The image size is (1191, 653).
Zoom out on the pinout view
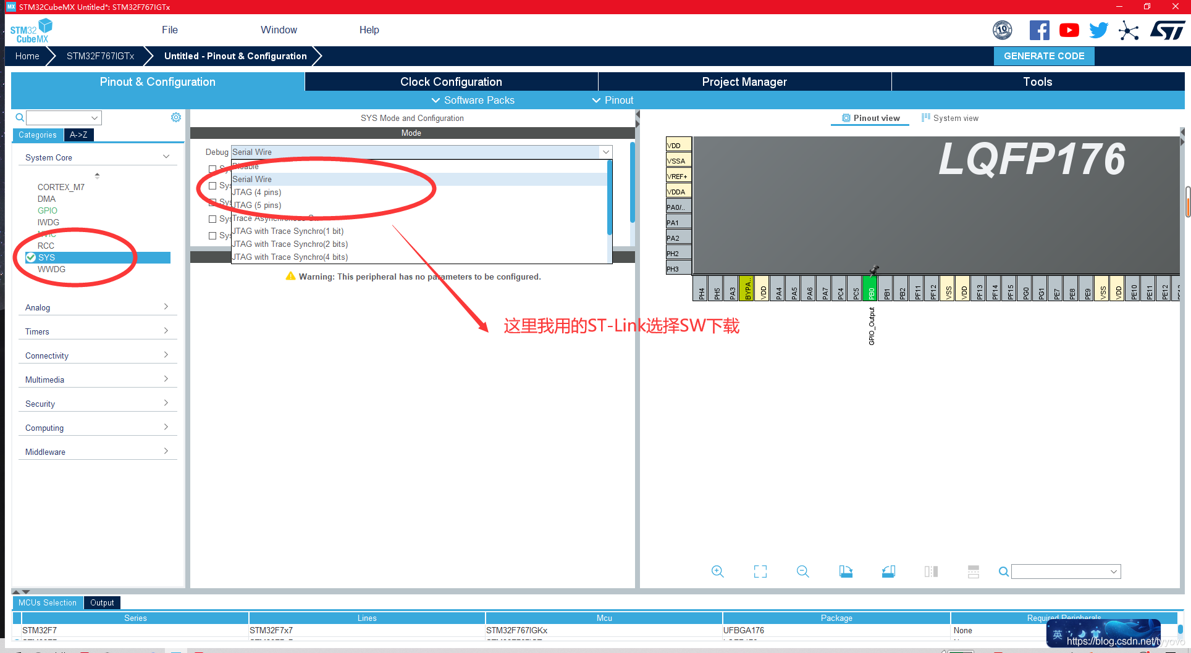click(x=803, y=572)
